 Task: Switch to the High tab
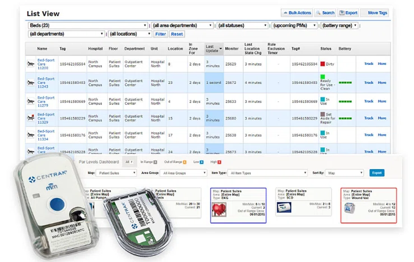(216, 162)
